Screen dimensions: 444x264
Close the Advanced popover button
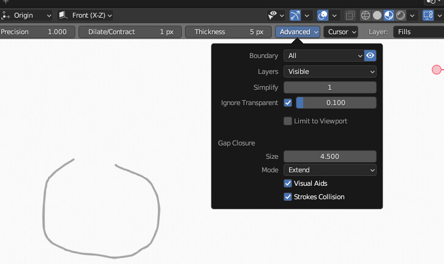click(298, 32)
